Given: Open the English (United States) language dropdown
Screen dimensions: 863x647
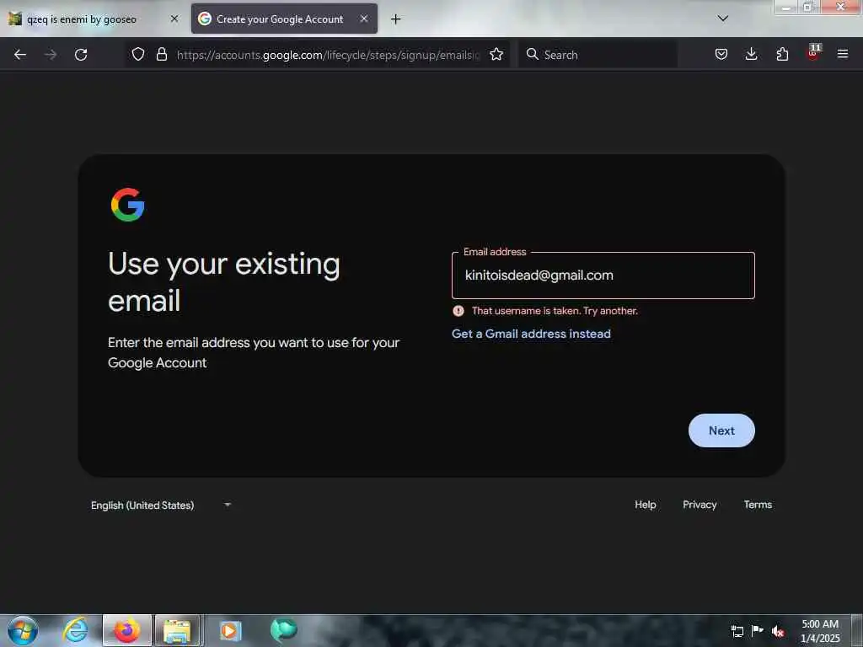Looking at the screenshot, I should (161, 505).
